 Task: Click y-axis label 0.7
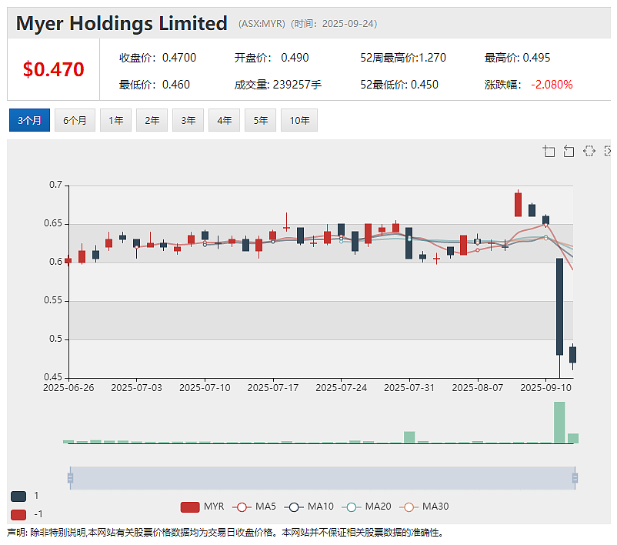click(x=55, y=185)
